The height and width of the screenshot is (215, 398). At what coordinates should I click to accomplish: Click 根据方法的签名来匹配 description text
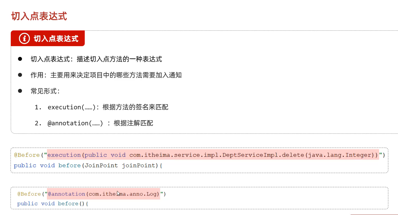(135, 107)
